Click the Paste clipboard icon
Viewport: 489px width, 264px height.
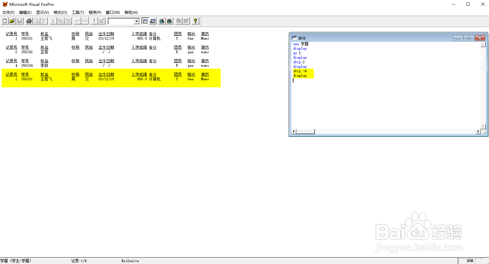click(x=68, y=21)
